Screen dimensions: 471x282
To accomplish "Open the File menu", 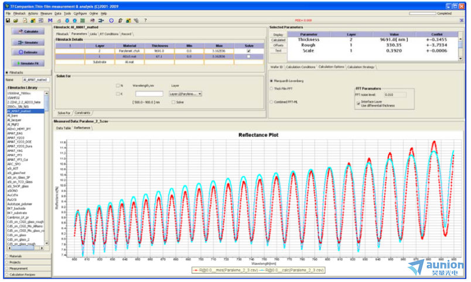I will [8, 13].
